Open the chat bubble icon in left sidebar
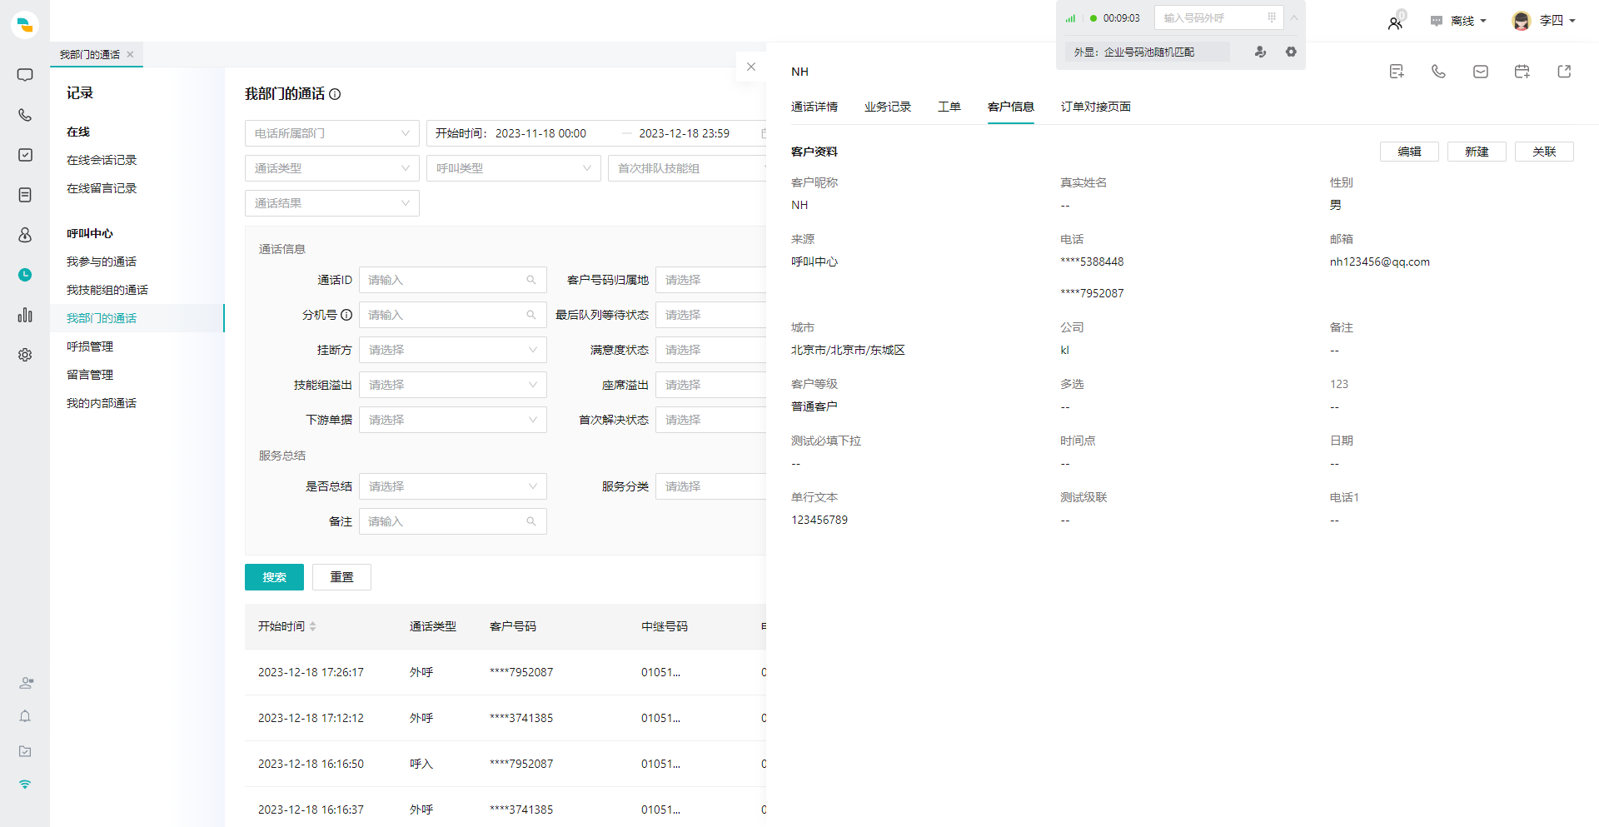 tap(25, 75)
